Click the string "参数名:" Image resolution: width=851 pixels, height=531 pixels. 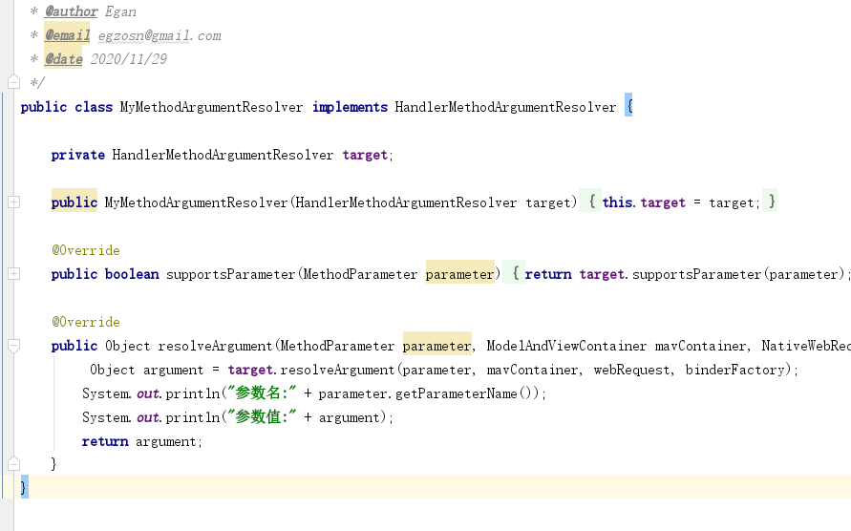[x=262, y=393]
